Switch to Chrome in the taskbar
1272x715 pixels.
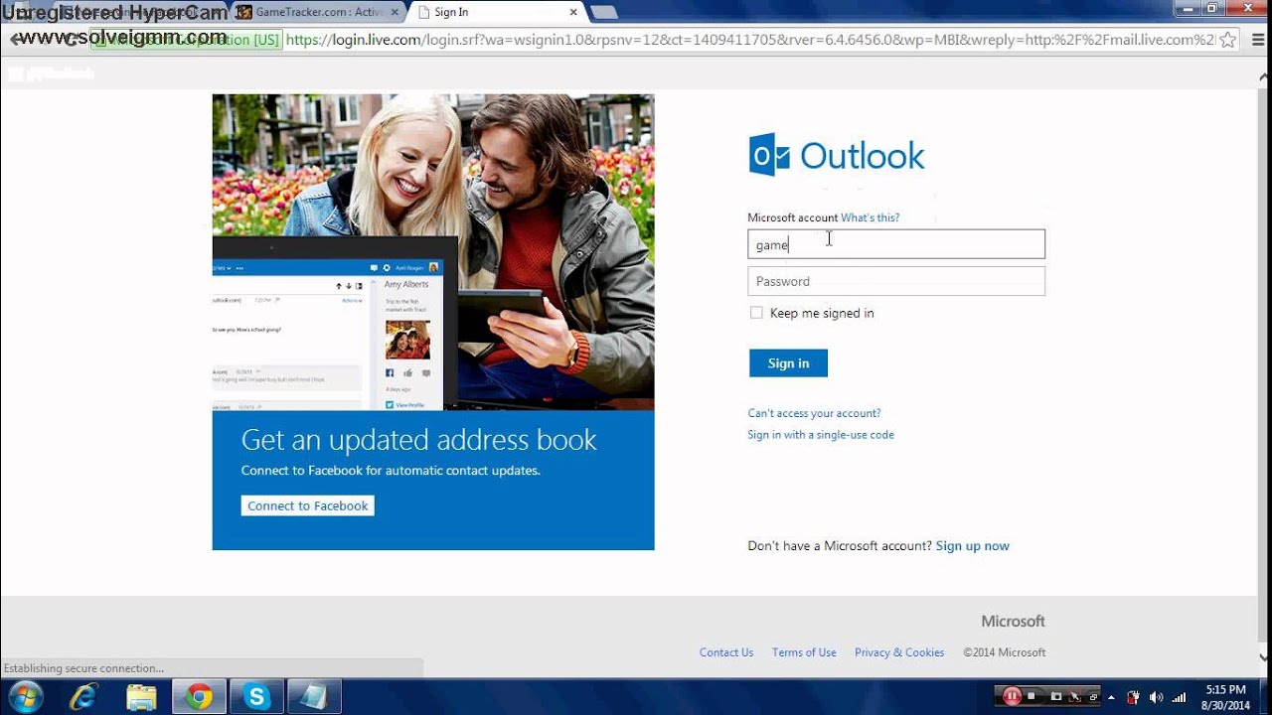click(199, 697)
